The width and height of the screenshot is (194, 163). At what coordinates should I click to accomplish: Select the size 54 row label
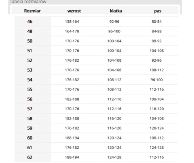click(30, 80)
